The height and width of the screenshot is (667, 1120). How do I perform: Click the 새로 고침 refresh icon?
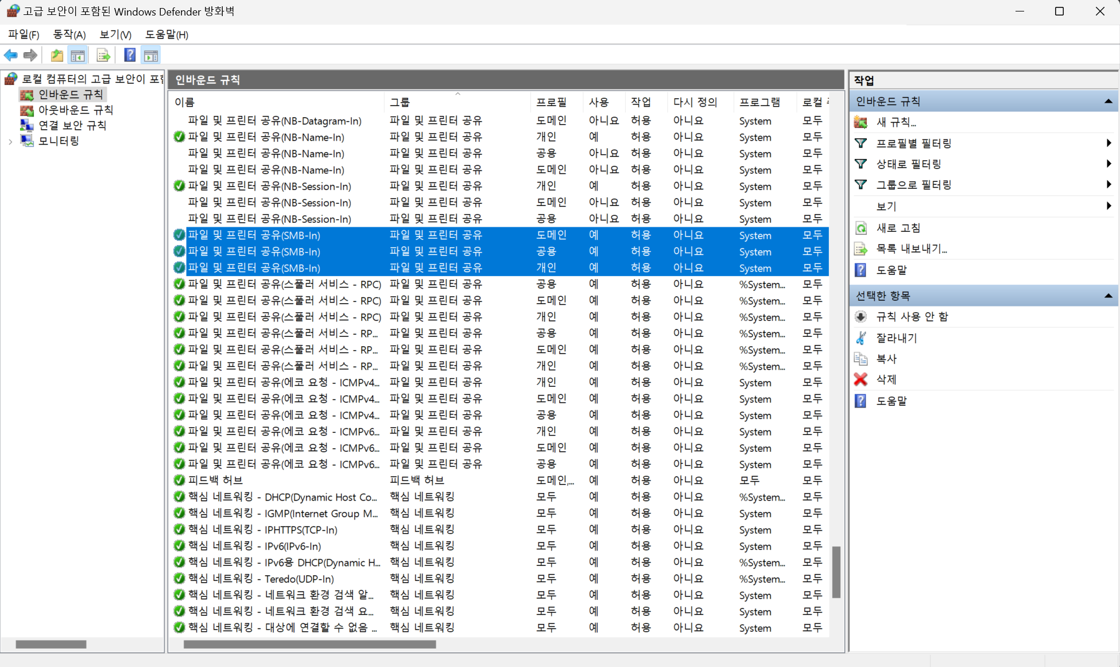[861, 228]
